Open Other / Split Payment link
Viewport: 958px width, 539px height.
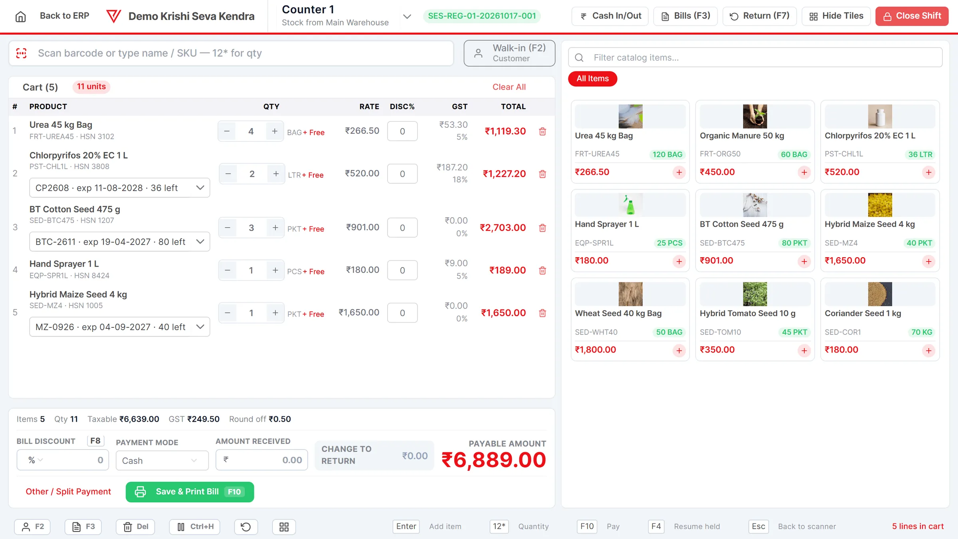(x=68, y=492)
